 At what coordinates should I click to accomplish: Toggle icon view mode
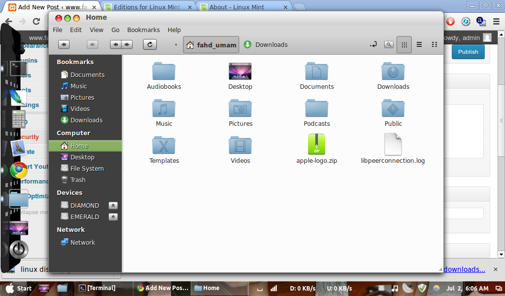click(404, 44)
